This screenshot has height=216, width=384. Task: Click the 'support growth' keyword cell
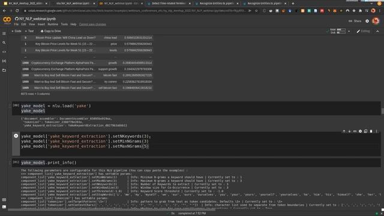pos(107,69)
